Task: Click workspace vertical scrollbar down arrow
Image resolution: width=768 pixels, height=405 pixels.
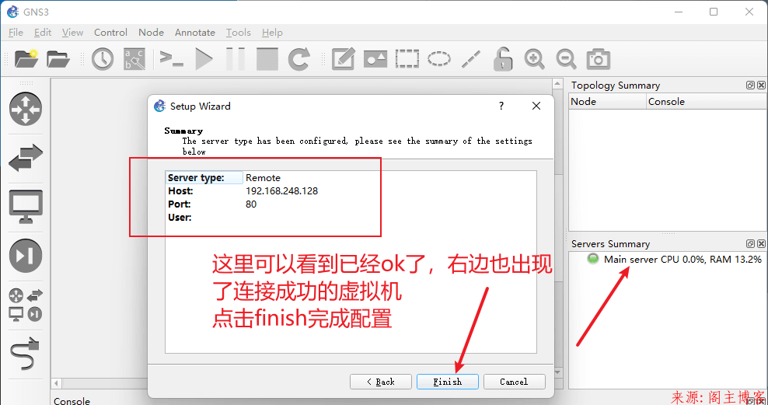Action: [x=557, y=372]
